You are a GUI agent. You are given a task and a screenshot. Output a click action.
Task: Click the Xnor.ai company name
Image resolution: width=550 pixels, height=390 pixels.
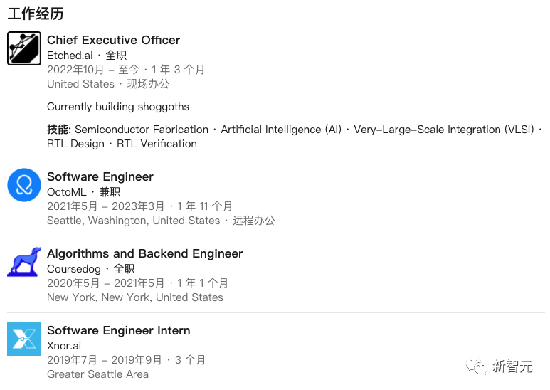(64, 346)
